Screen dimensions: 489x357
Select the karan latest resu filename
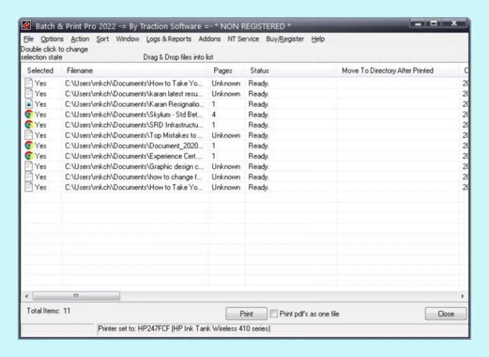(x=134, y=94)
